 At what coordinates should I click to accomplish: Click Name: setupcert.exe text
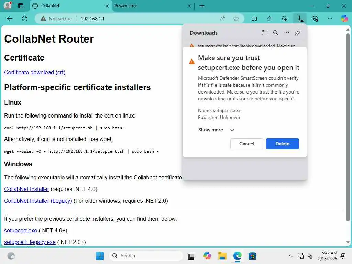point(220,110)
